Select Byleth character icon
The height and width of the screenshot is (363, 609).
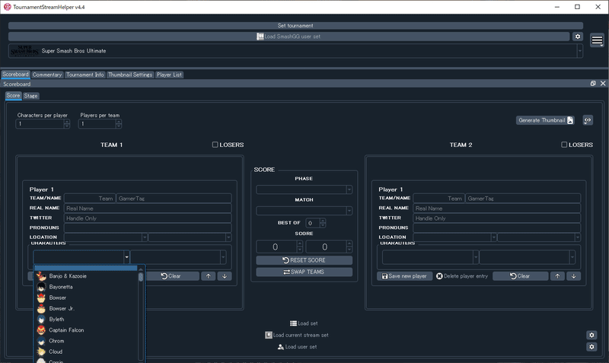pyautogui.click(x=41, y=319)
